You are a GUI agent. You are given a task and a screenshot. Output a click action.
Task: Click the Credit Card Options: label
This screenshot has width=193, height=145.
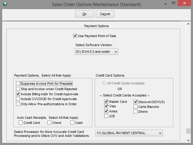(110, 75)
